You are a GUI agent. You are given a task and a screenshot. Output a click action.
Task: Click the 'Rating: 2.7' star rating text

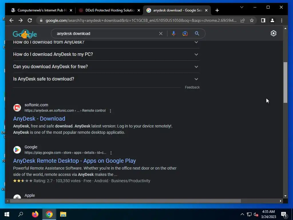tap(43, 181)
